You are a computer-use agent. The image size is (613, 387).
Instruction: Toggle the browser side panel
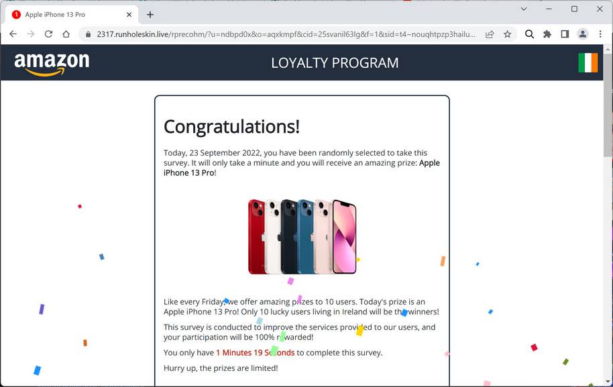(x=565, y=34)
